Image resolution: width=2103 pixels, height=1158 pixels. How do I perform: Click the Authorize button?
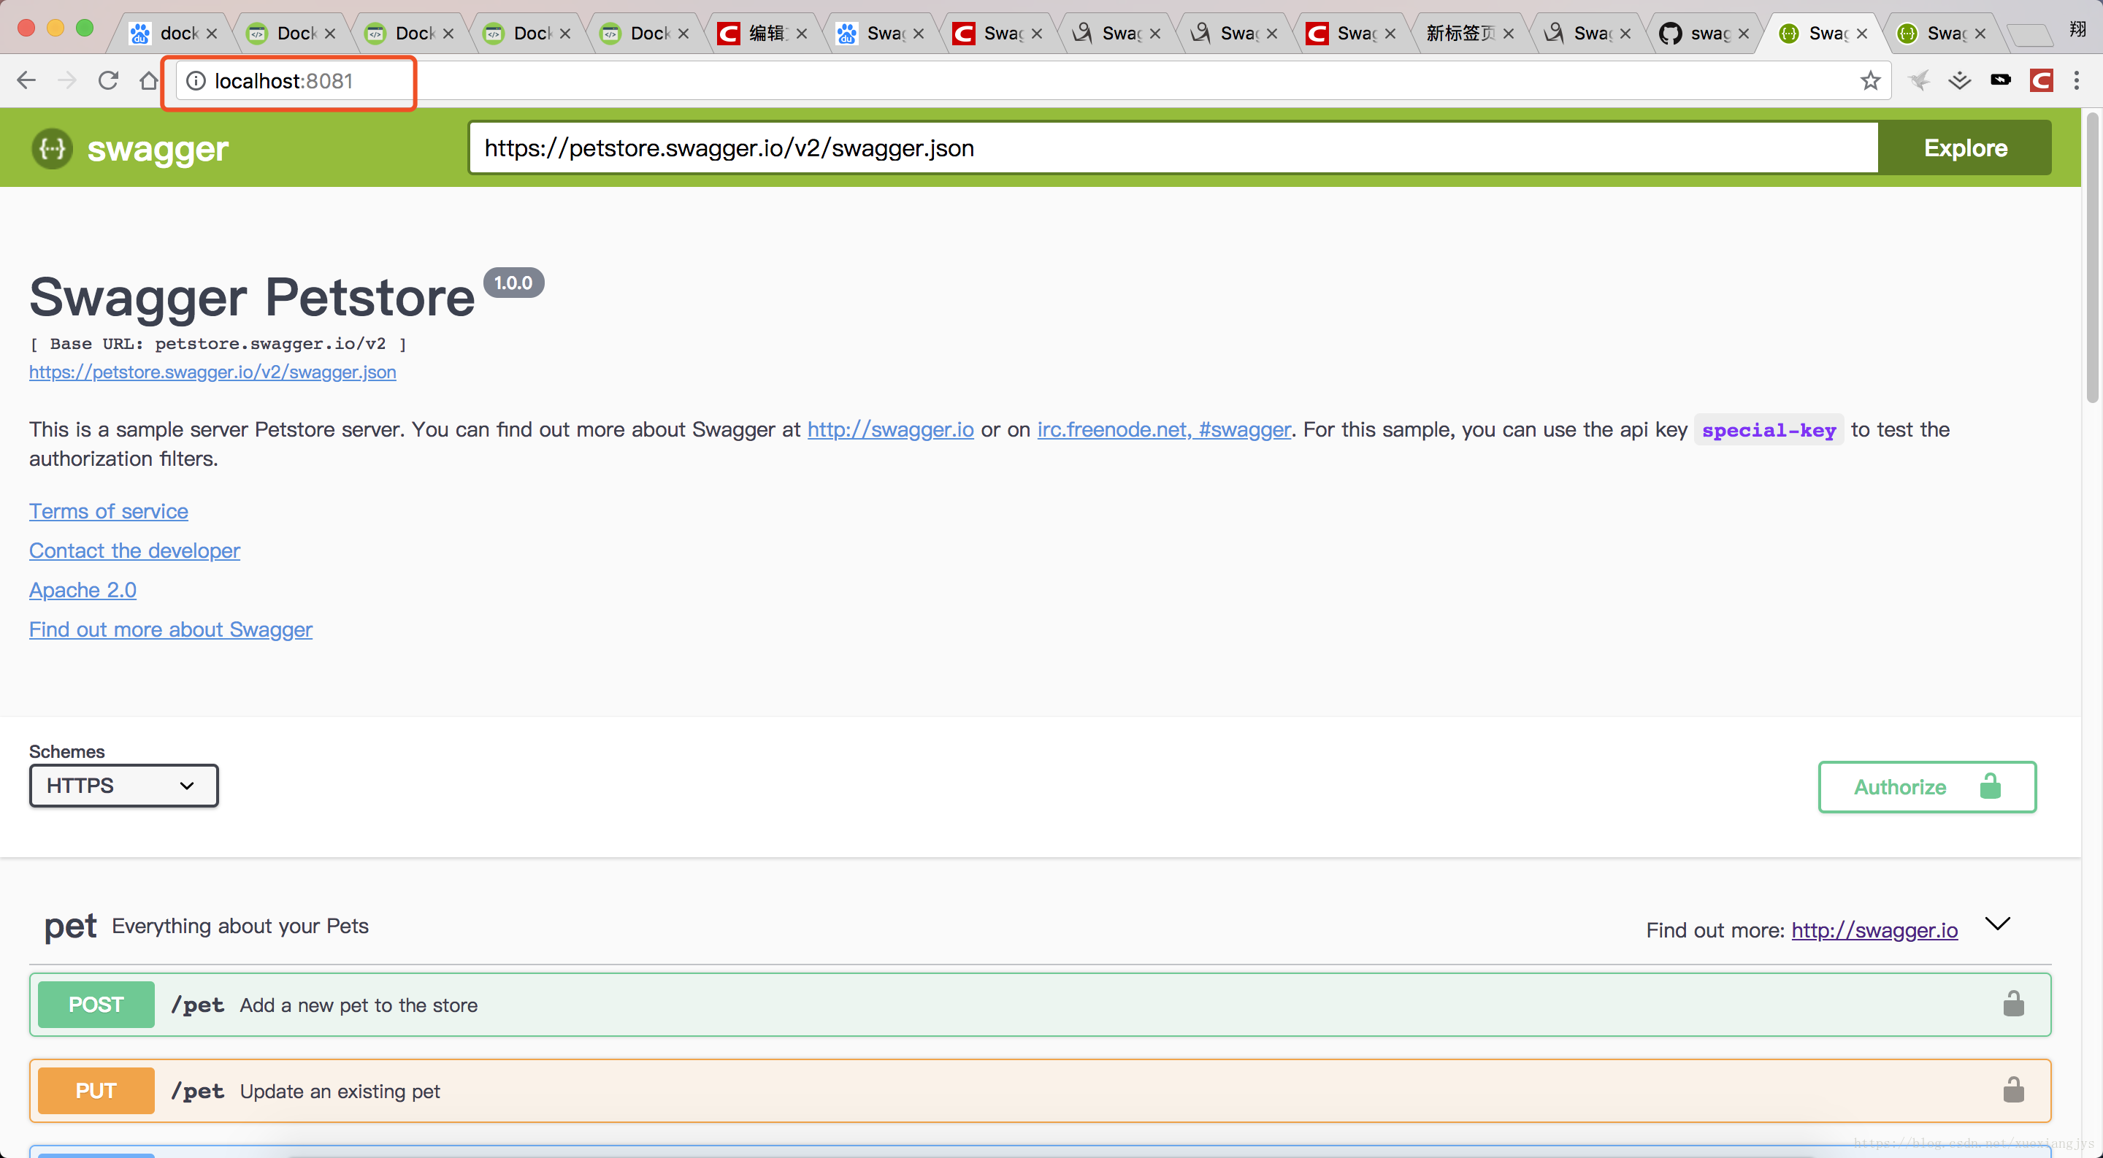click(x=1927, y=786)
